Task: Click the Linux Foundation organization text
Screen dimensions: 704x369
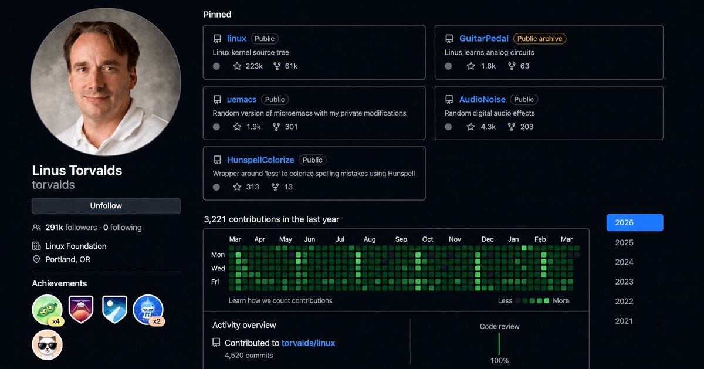Action: click(76, 246)
